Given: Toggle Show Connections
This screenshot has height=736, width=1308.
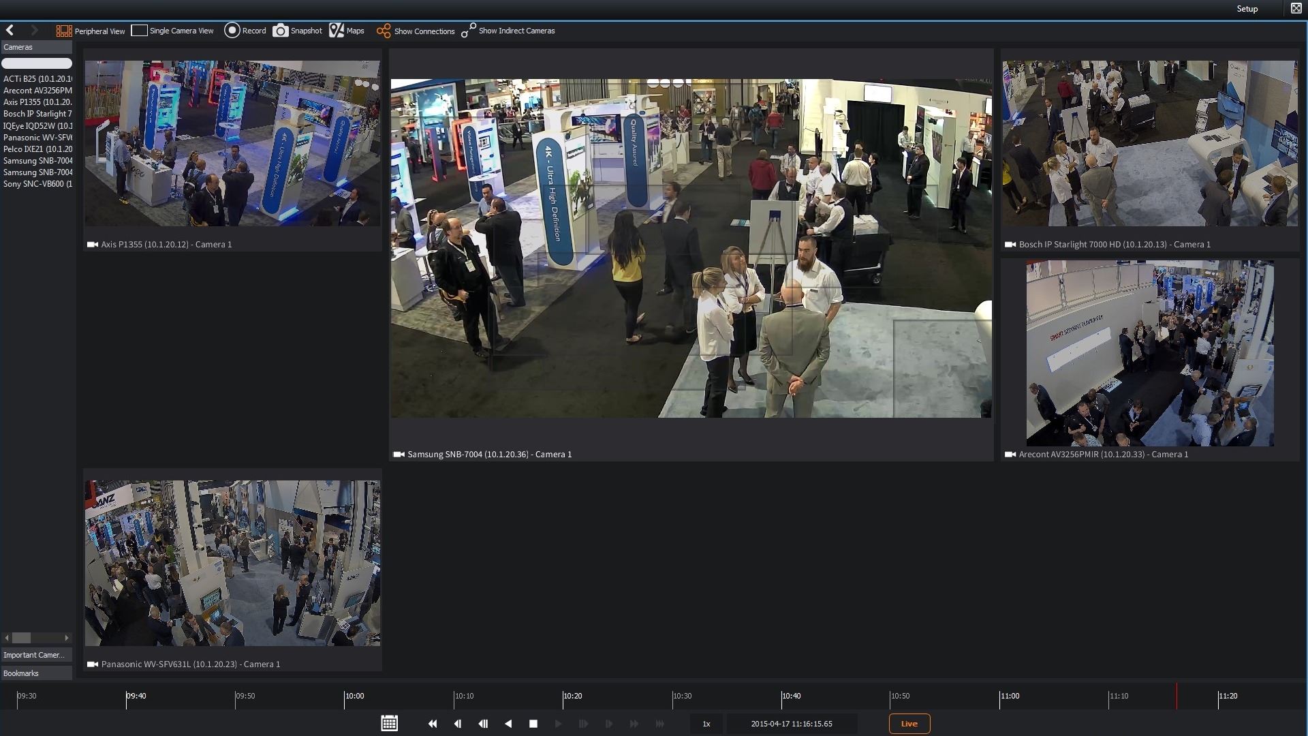Looking at the screenshot, I should tap(416, 31).
